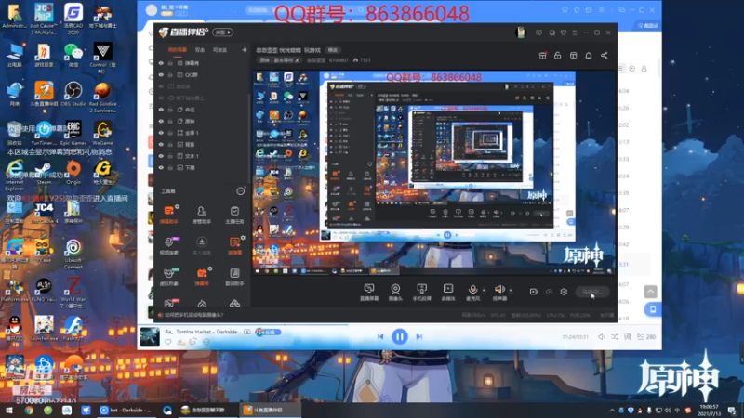This screenshot has width=744, height=418.
Task: Skip to the next song
Action: tap(419, 336)
